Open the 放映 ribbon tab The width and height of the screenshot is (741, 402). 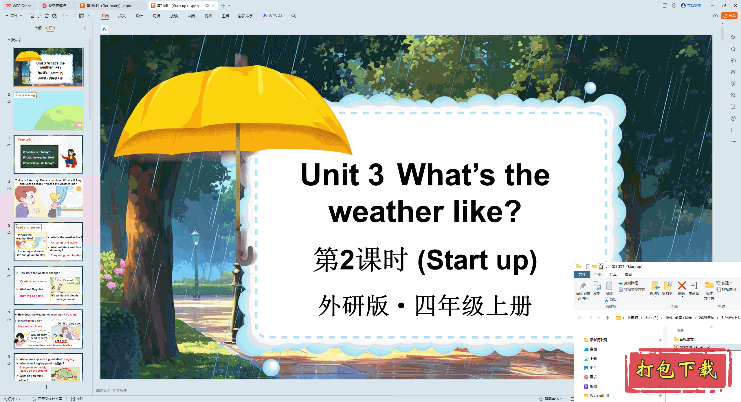coord(174,16)
